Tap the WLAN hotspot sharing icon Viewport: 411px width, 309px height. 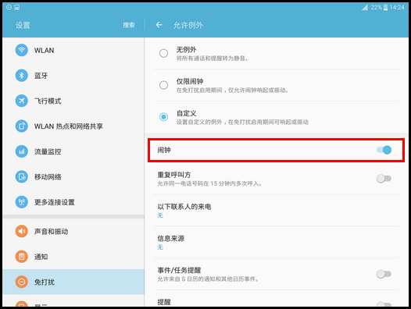tap(22, 126)
